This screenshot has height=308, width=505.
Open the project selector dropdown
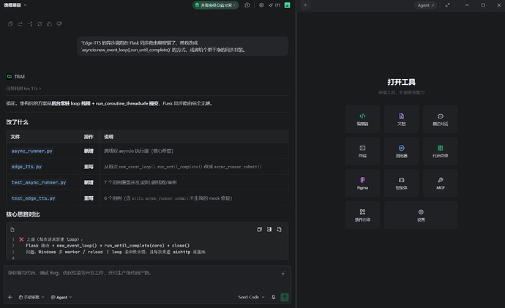tap(15, 5)
